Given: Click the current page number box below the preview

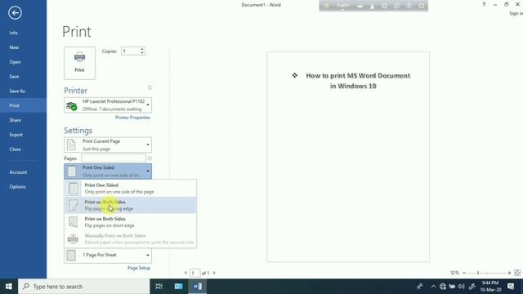Looking at the screenshot, I should (194, 273).
